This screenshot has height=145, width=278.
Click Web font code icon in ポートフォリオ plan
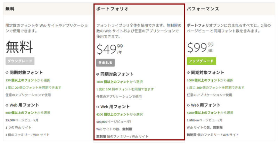(x=98, y=107)
